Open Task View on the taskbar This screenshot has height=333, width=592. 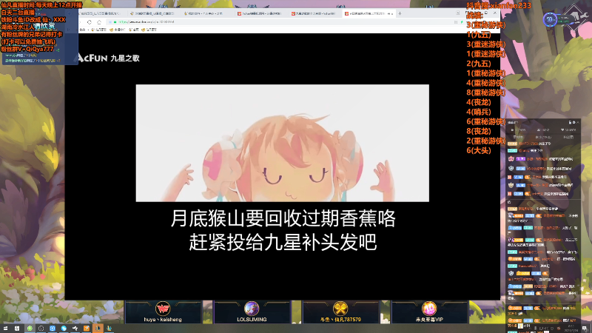17,329
